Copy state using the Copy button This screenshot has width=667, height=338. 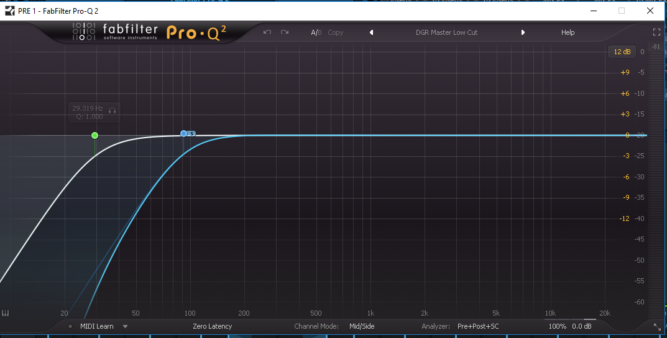[335, 32]
